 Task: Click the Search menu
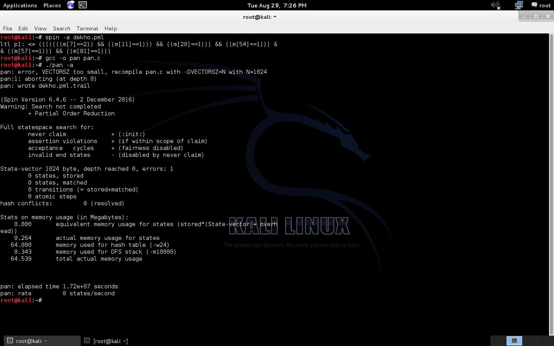[x=62, y=28]
